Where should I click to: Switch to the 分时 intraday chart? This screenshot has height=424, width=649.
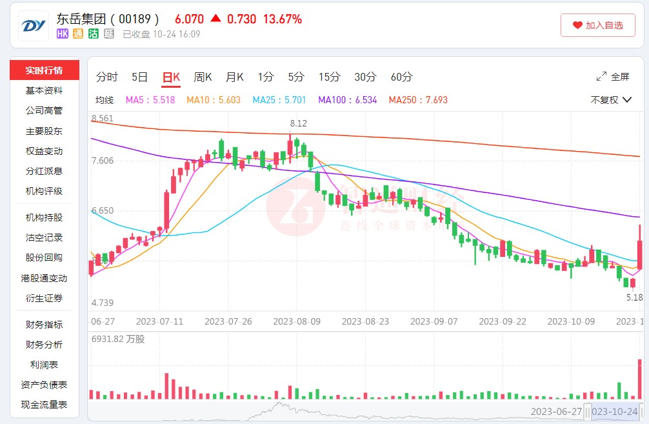(107, 77)
